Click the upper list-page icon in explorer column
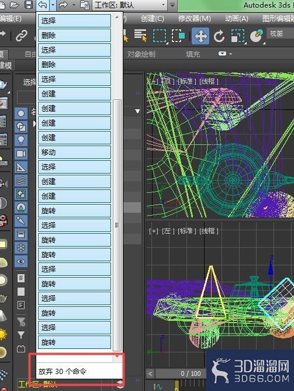 click(21, 278)
